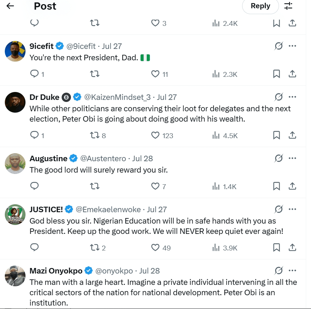This screenshot has width=311, height=309.
Task: View analytics on Dr Duke's reply
Action: pos(216,135)
